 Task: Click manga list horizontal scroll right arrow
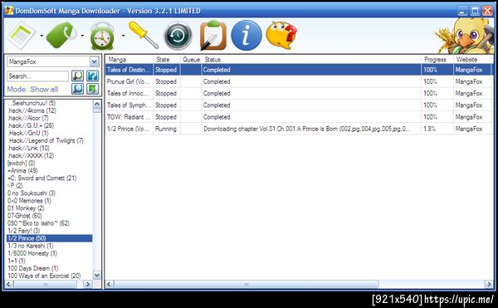click(x=88, y=284)
